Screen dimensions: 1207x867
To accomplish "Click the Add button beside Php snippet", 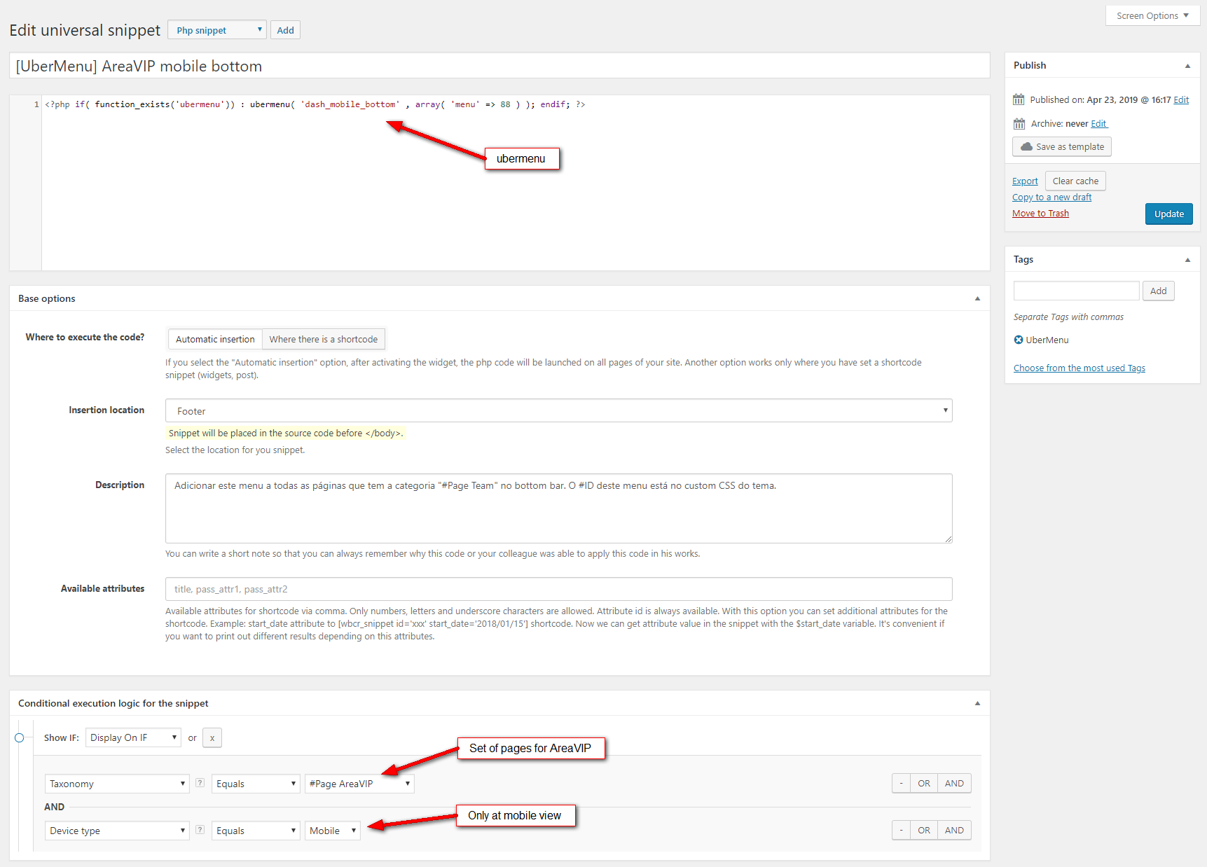I will 285,30.
